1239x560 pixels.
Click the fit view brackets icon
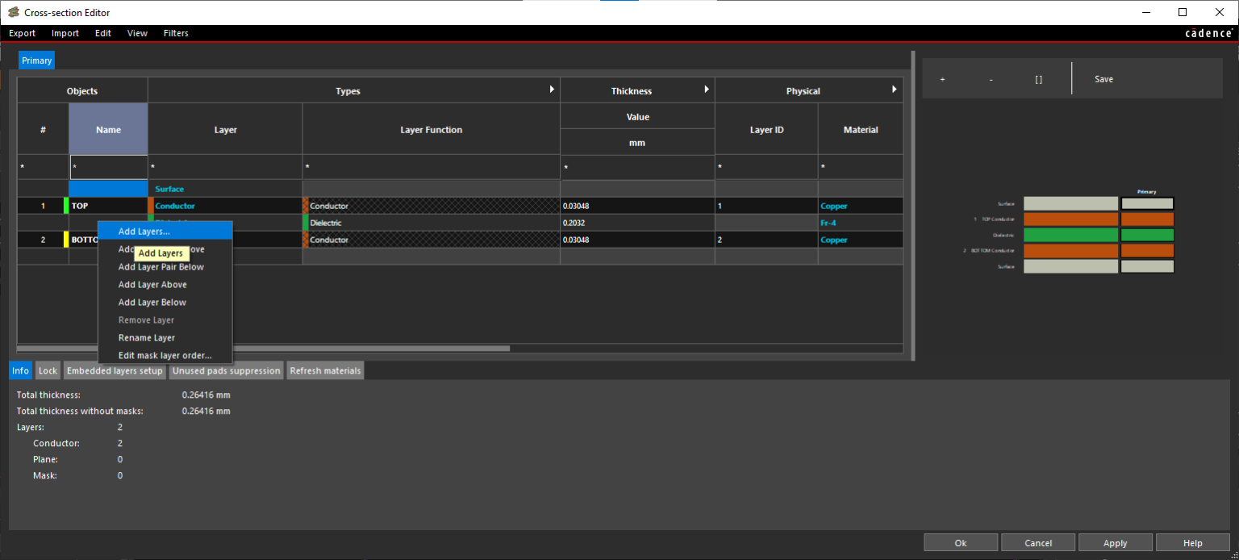(x=1038, y=79)
